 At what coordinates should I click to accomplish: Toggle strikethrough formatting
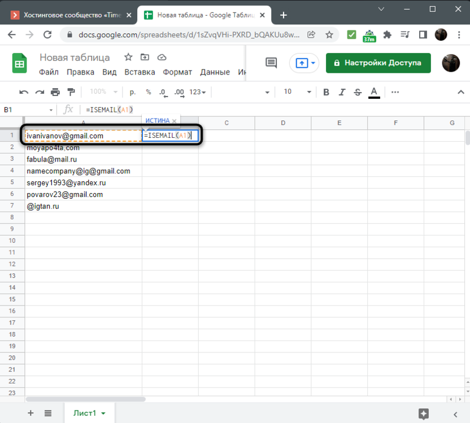(x=357, y=92)
